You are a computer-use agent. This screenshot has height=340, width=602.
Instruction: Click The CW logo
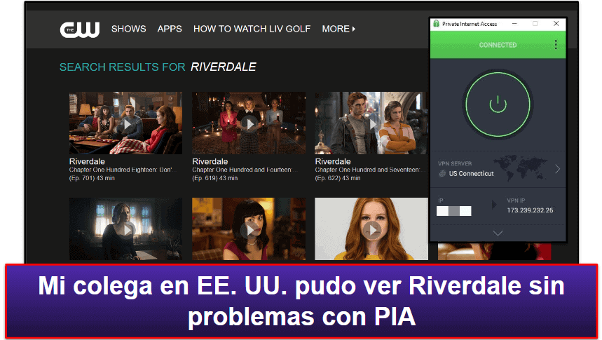(x=79, y=29)
